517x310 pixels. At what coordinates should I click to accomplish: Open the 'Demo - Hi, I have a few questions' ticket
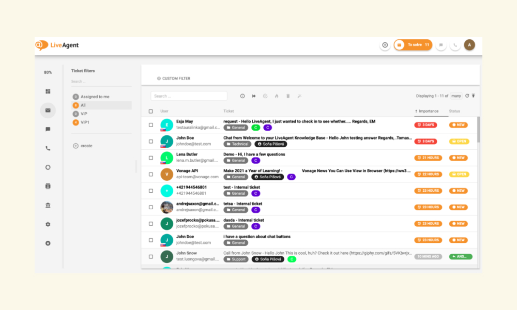point(254,154)
